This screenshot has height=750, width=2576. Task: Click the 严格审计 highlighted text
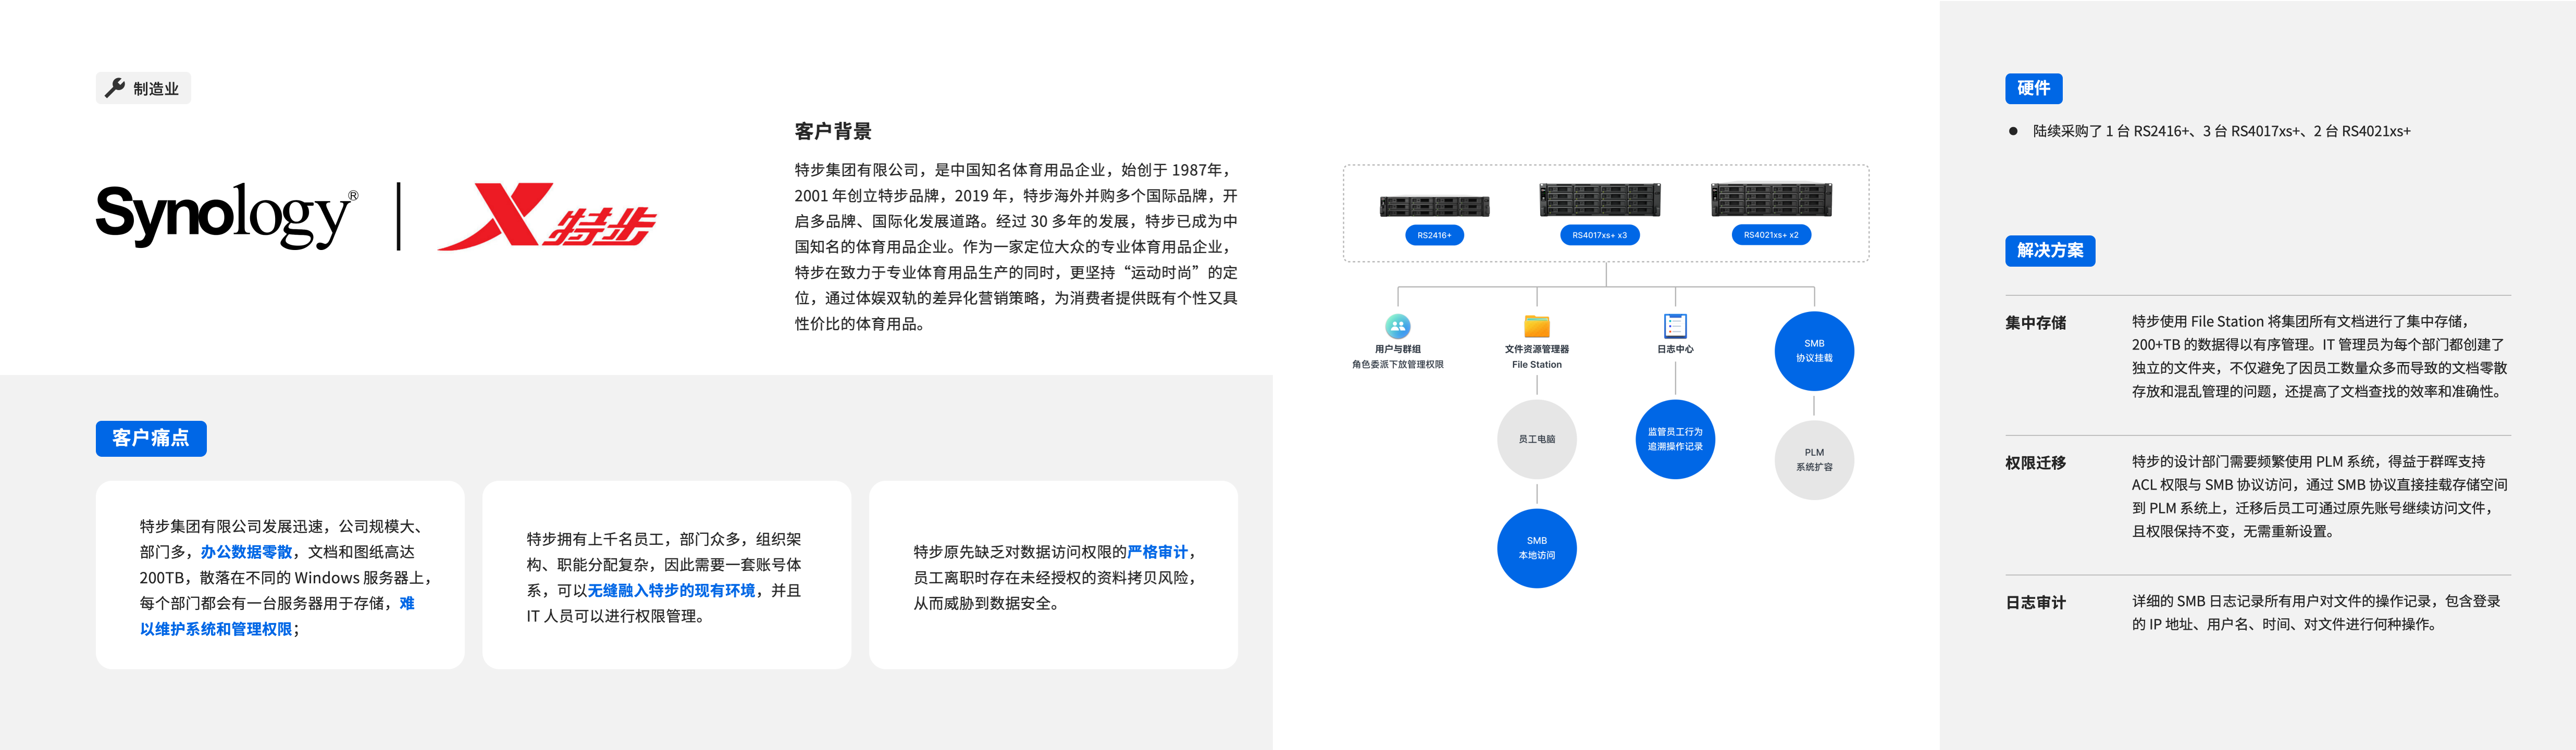pyautogui.click(x=1157, y=552)
